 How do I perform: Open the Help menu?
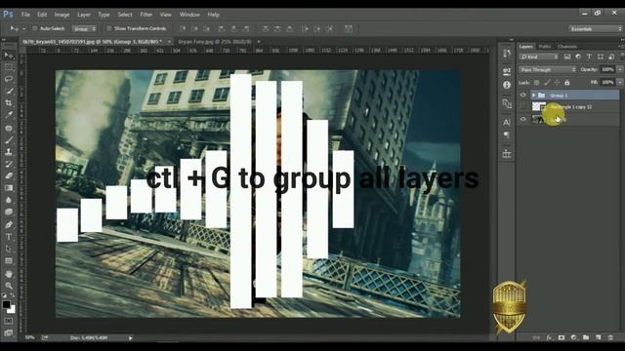tap(213, 15)
